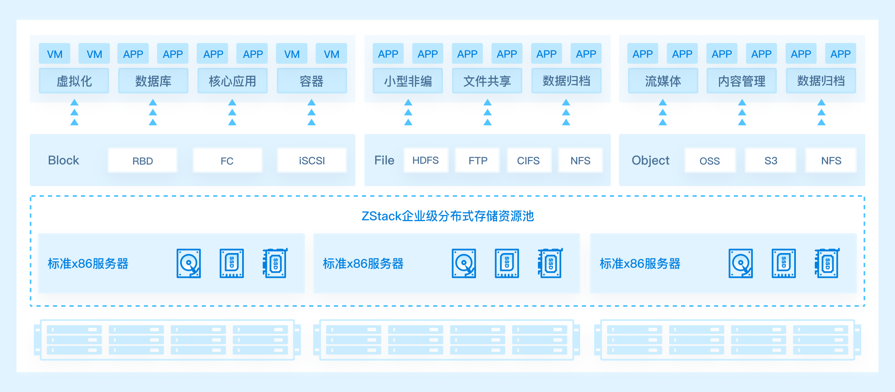Viewport: 895px width, 392px height.
Task: Click the ZStack企业级分布式存储资源池 title
Action: 447,216
